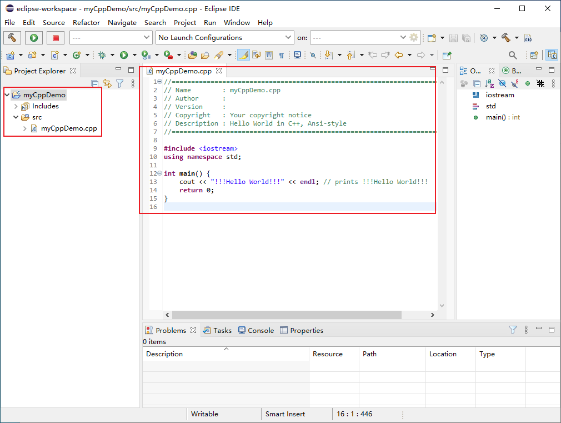Click the editor scroll right arrow
The image size is (561, 423).
[433, 315]
